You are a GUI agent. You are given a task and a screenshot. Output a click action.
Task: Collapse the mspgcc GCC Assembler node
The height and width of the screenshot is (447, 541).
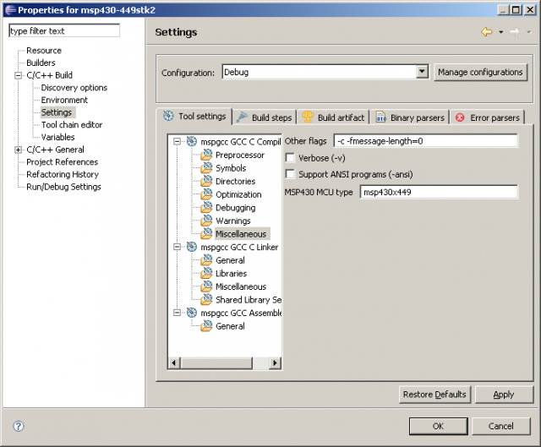pos(177,313)
